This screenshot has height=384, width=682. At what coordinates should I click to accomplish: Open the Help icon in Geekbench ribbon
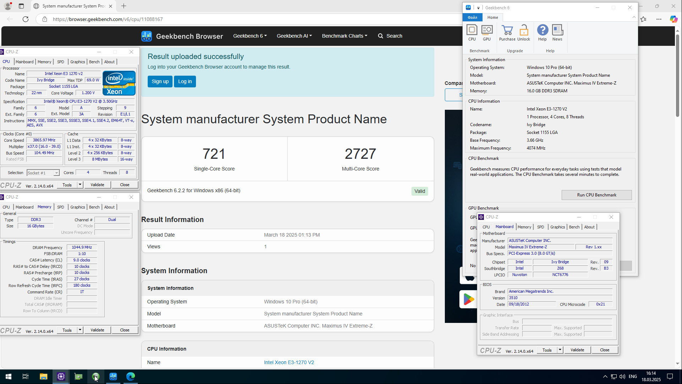pos(542,33)
